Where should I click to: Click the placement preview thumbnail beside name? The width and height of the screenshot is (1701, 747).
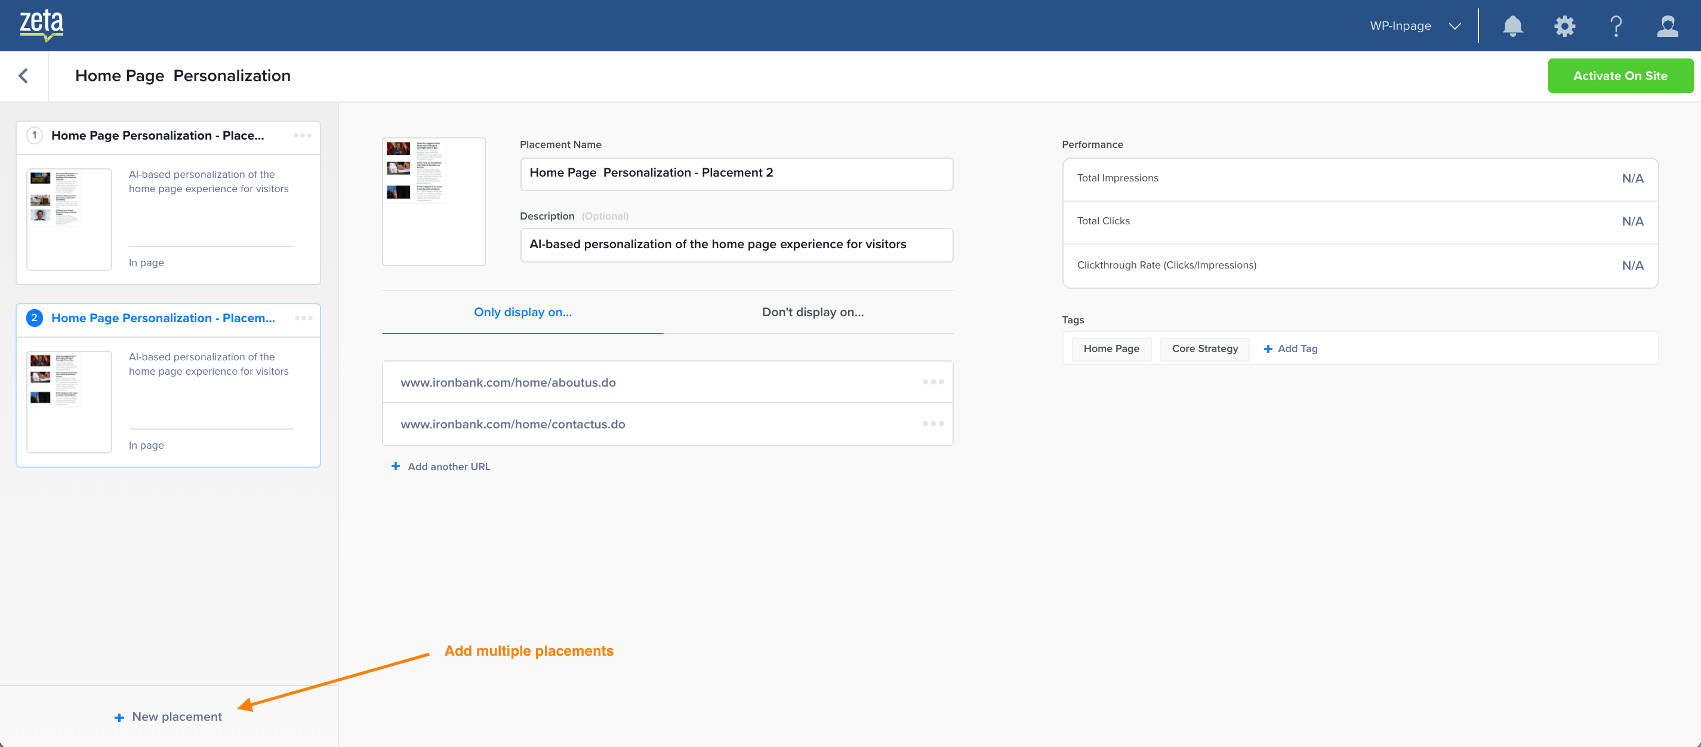coord(433,201)
